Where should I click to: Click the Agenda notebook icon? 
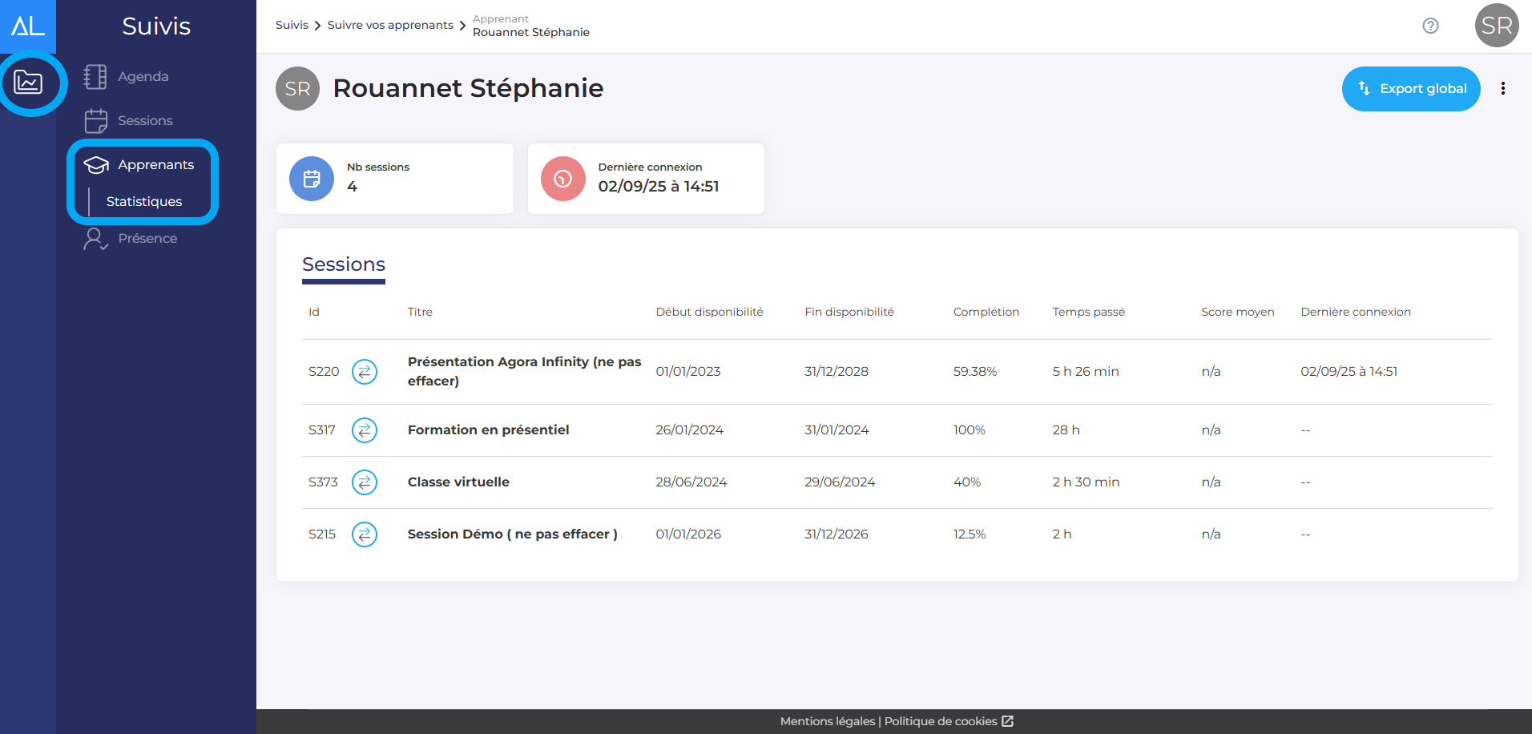95,76
